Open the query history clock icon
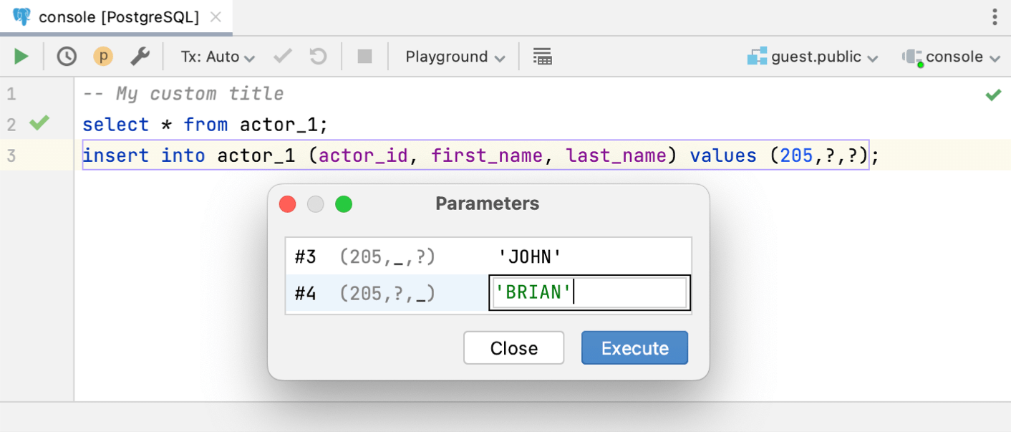Image resolution: width=1011 pixels, height=432 pixels. click(66, 56)
